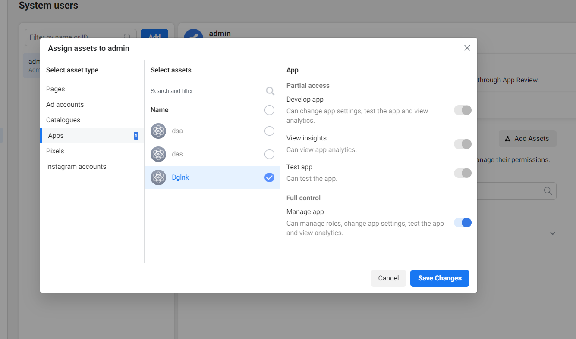Click the Manage app label
The width and height of the screenshot is (576, 339).
point(305,212)
